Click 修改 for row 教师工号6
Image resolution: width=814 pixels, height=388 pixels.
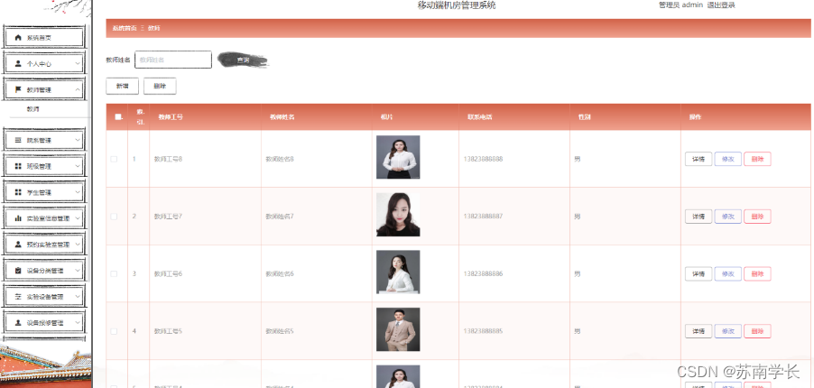tap(728, 273)
